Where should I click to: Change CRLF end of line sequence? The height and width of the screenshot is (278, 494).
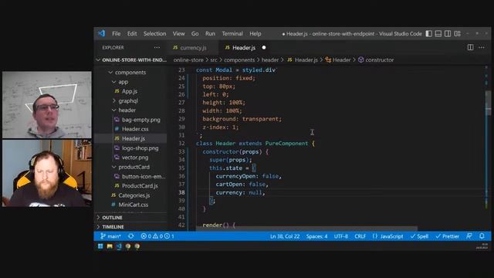360,236
